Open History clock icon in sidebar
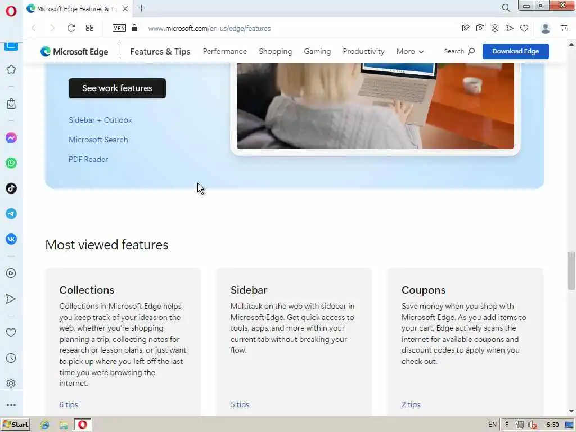Image resolution: width=576 pixels, height=432 pixels. [x=11, y=358]
